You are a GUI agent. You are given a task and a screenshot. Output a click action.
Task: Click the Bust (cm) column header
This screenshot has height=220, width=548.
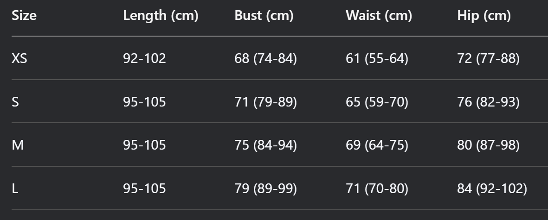coord(264,16)
